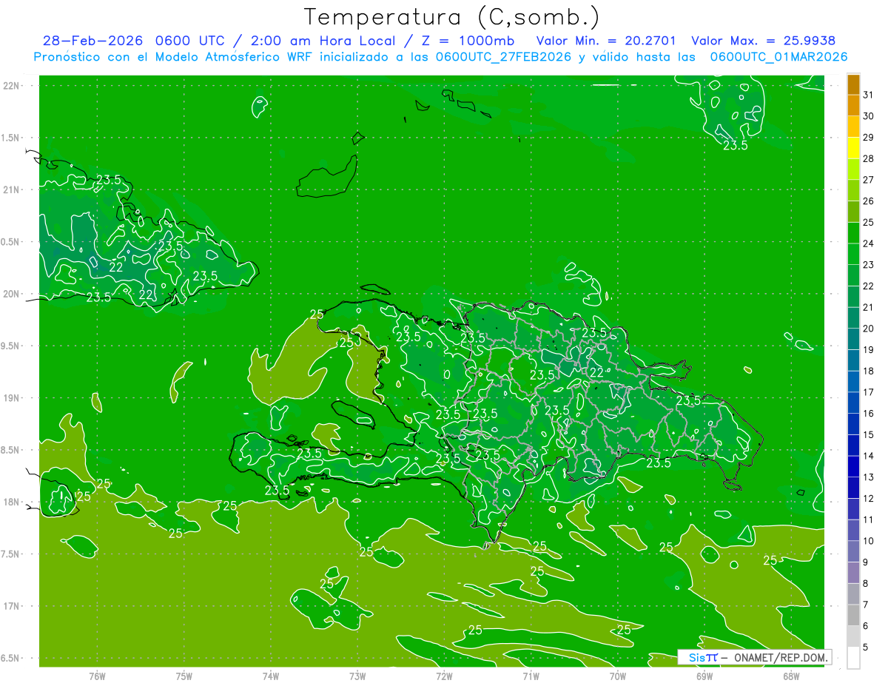Select the 73W longitude label
888x686 pixels.
(357, 676)
